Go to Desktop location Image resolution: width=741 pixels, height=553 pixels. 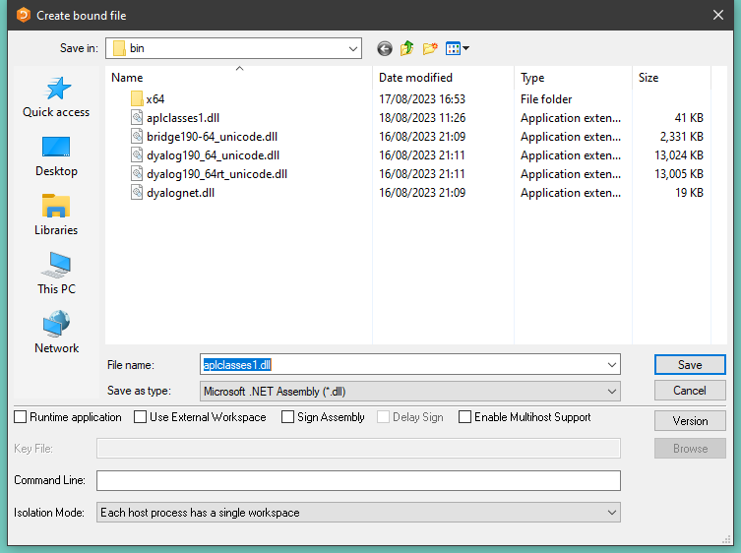56,156
